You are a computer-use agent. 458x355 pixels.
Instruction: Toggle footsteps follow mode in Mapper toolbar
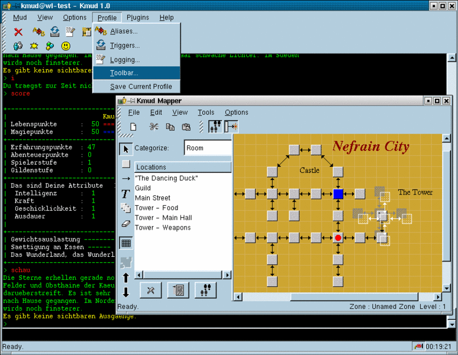[x=215, y=127]
